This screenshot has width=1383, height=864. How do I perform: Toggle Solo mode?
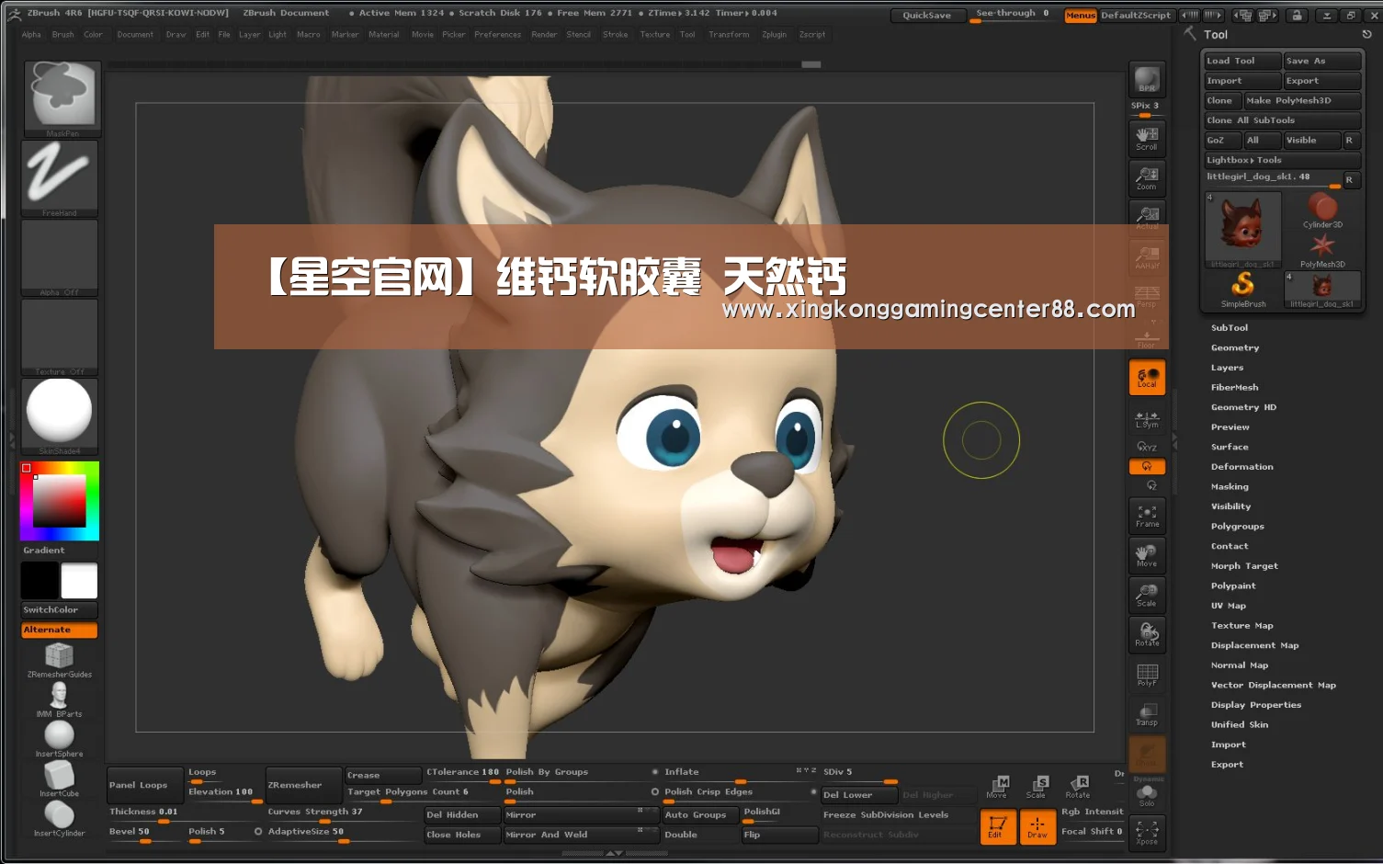(1147, 795)
